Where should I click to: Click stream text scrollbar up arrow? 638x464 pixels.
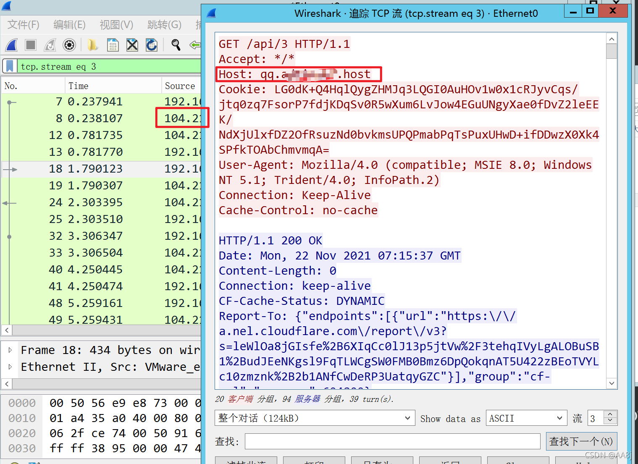612,39
